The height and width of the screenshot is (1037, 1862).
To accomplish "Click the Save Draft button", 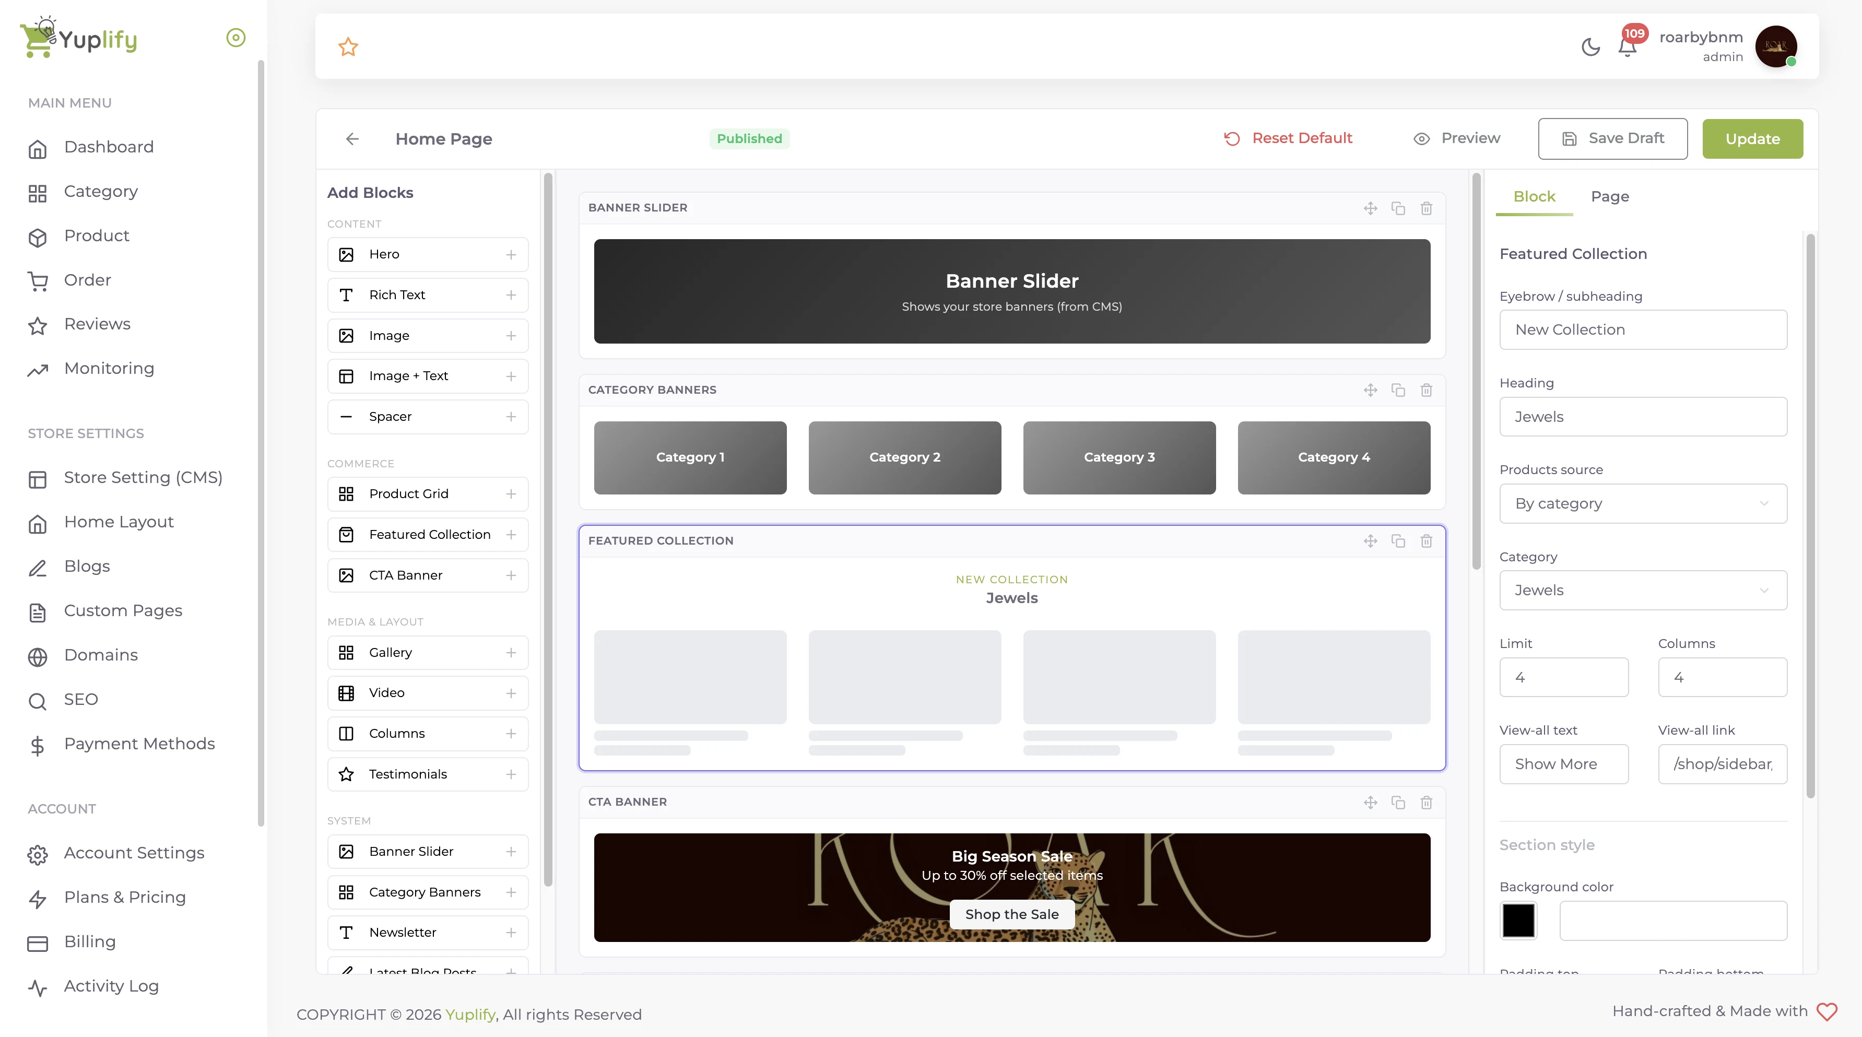I will [x=1612, y=139].
